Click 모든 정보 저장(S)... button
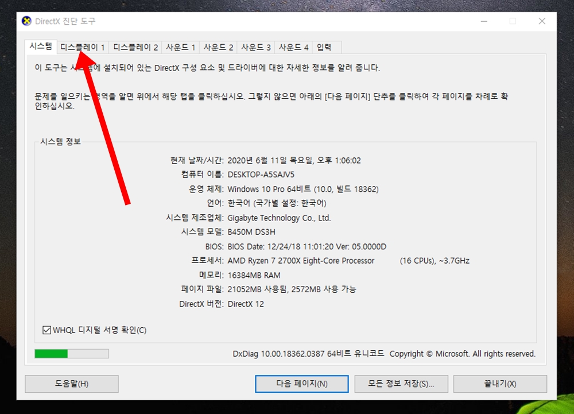Image resolution: width=574 pixels, height=414 pixels. point(401,384)
